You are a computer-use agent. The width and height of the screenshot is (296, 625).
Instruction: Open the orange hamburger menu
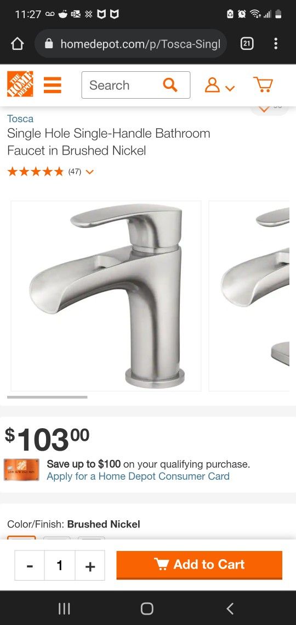52,85
